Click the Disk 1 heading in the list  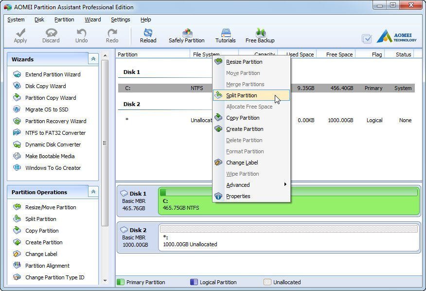(x=132, y=72)
